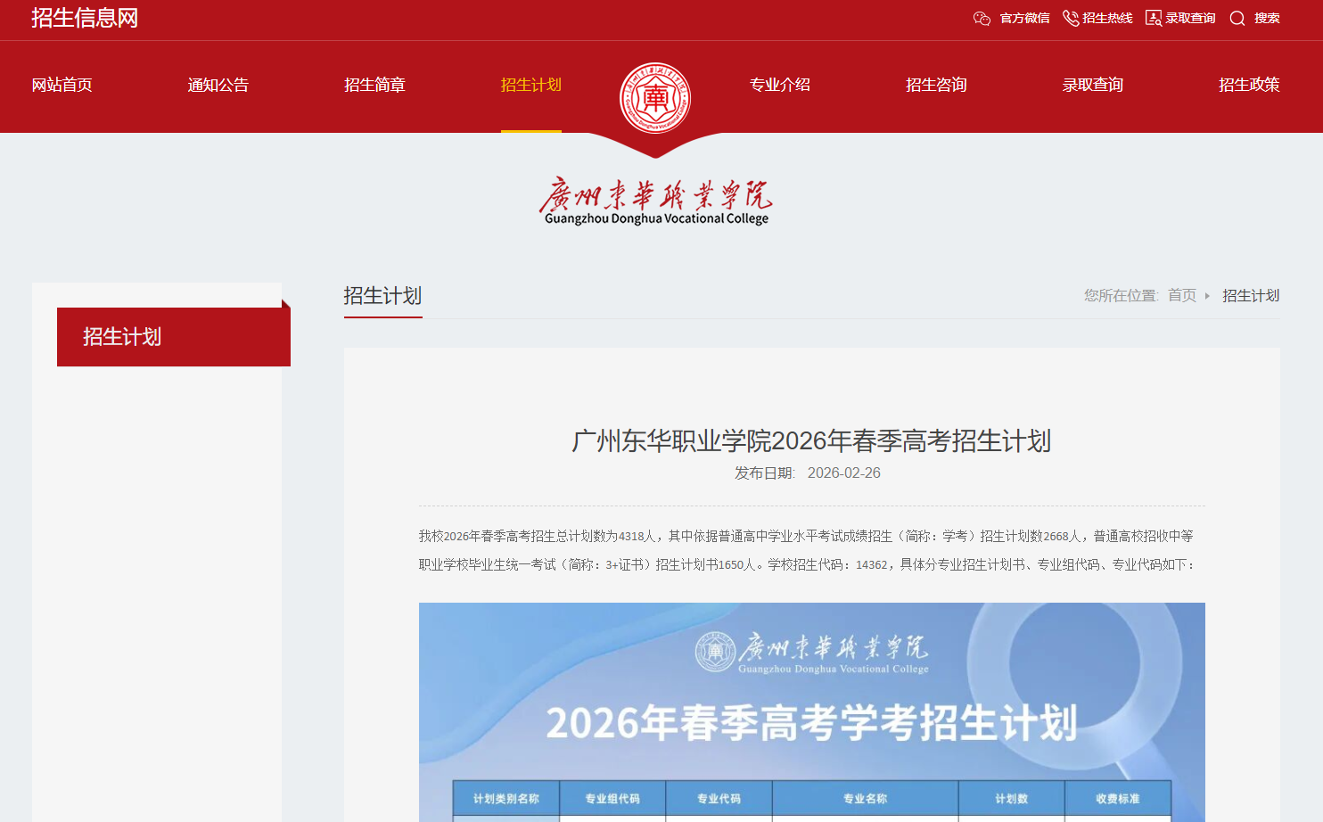The image size is (1323, 822).
Task: Open the 招生简章 section
Action: point(374,85)
